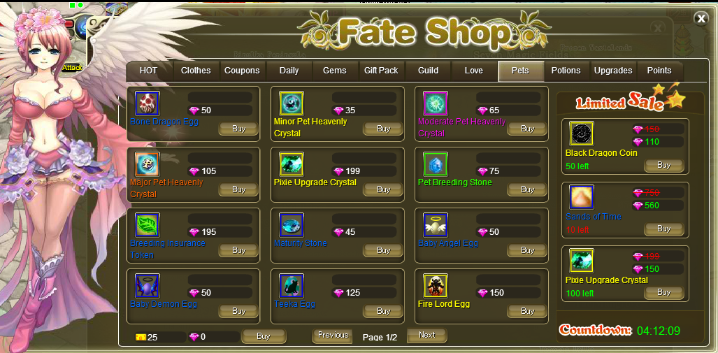Select the Minor Pet Heavenly Crystal icon
This screenshot has height=353, width=718.
click(292, 103)
